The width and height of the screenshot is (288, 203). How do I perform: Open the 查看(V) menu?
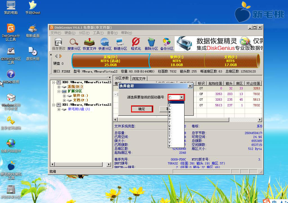pyautogui.click(x=112, y=33)
